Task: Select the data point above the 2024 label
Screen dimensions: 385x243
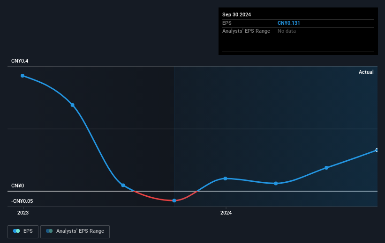Action: pos(226,179)
